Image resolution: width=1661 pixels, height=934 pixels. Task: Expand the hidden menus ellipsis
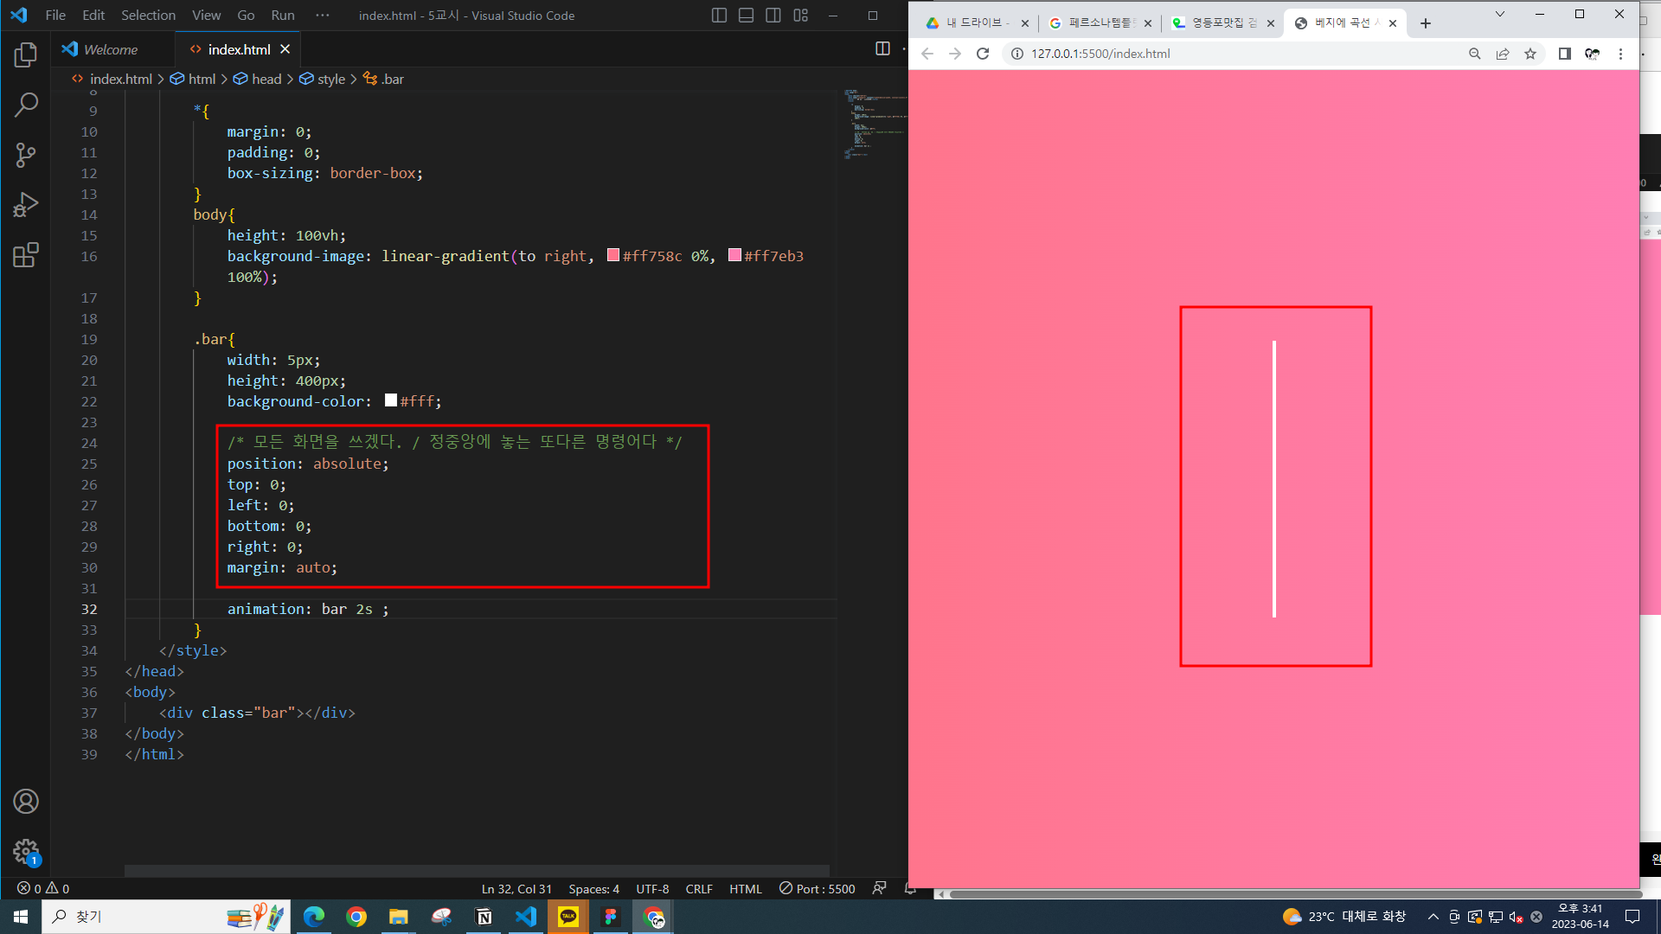click(322, 16)
